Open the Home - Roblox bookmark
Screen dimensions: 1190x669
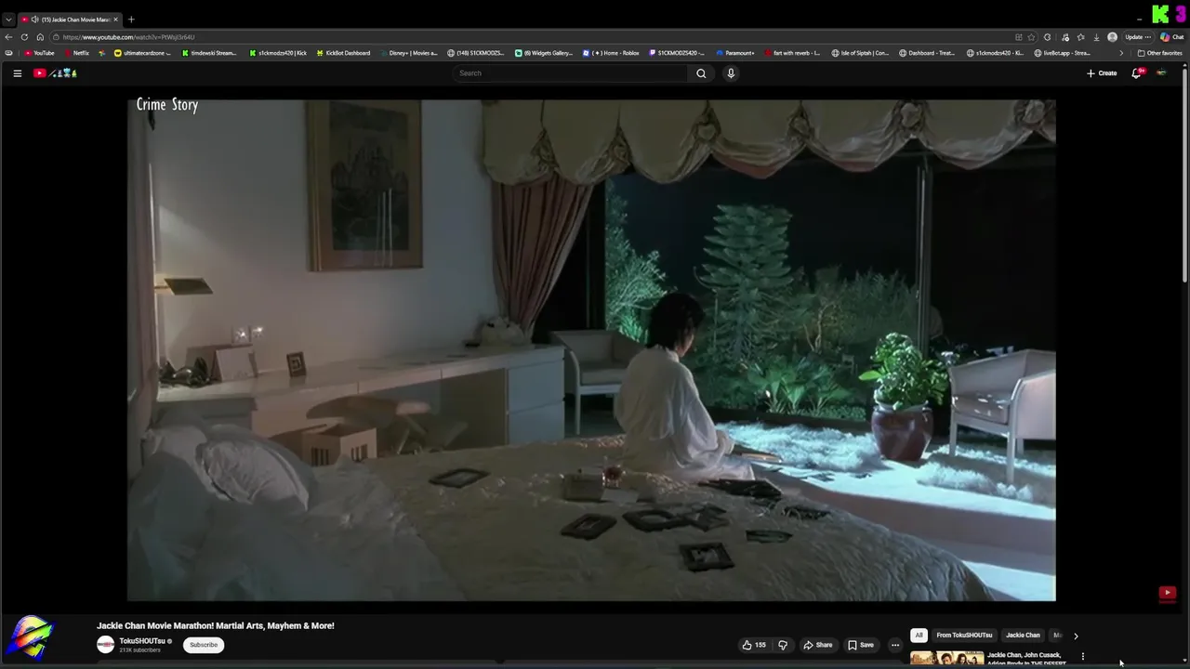tap(612, 53)
